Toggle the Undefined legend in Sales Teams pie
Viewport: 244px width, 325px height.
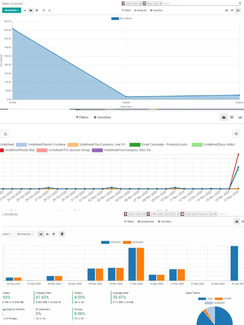215,303
